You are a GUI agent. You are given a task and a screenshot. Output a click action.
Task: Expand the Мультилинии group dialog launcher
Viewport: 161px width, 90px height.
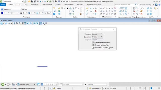(x=116, y=17)
